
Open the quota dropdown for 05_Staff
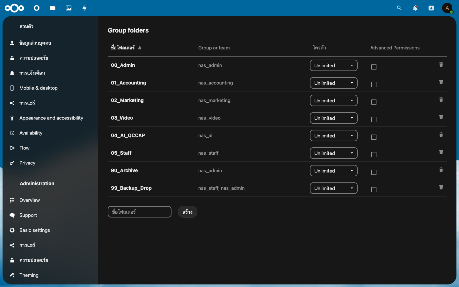[334, 153]
